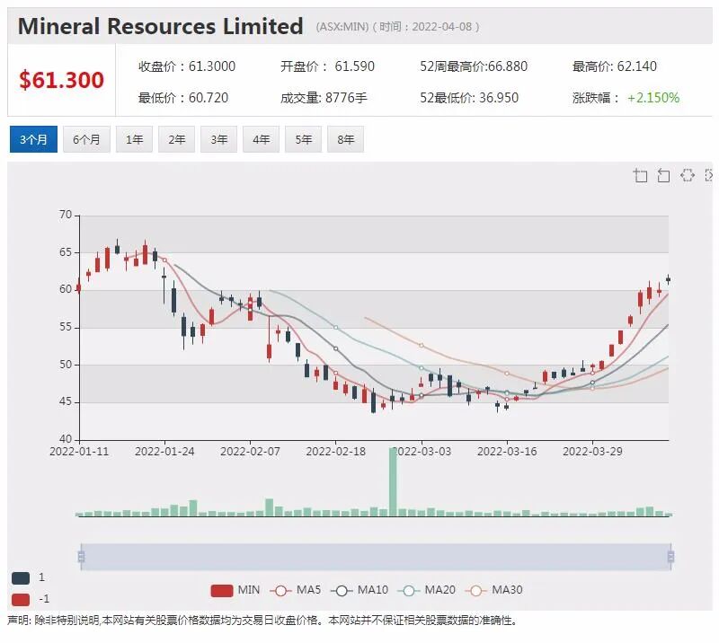Click the 开盘价： 61.590 value

tap(327, 66)
